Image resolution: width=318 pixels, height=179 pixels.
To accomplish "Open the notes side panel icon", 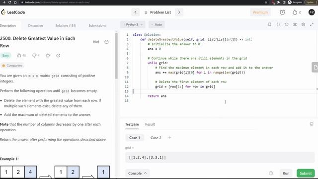I will pos(315,67).
